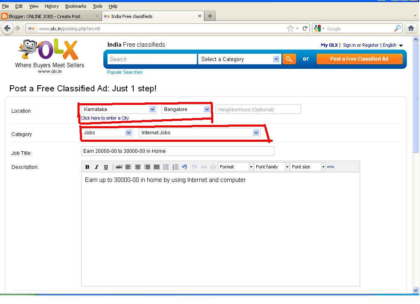This screenshot has height=304, width=420.
Task: Apply strikethrough formatting
Action: click(118, 167)
